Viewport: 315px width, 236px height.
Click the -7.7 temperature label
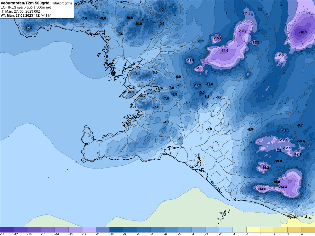point(187,103)
